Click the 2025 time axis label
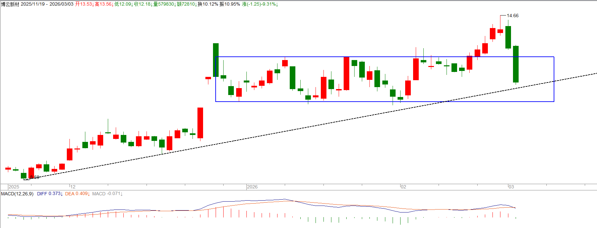 [x=14, y=187]
